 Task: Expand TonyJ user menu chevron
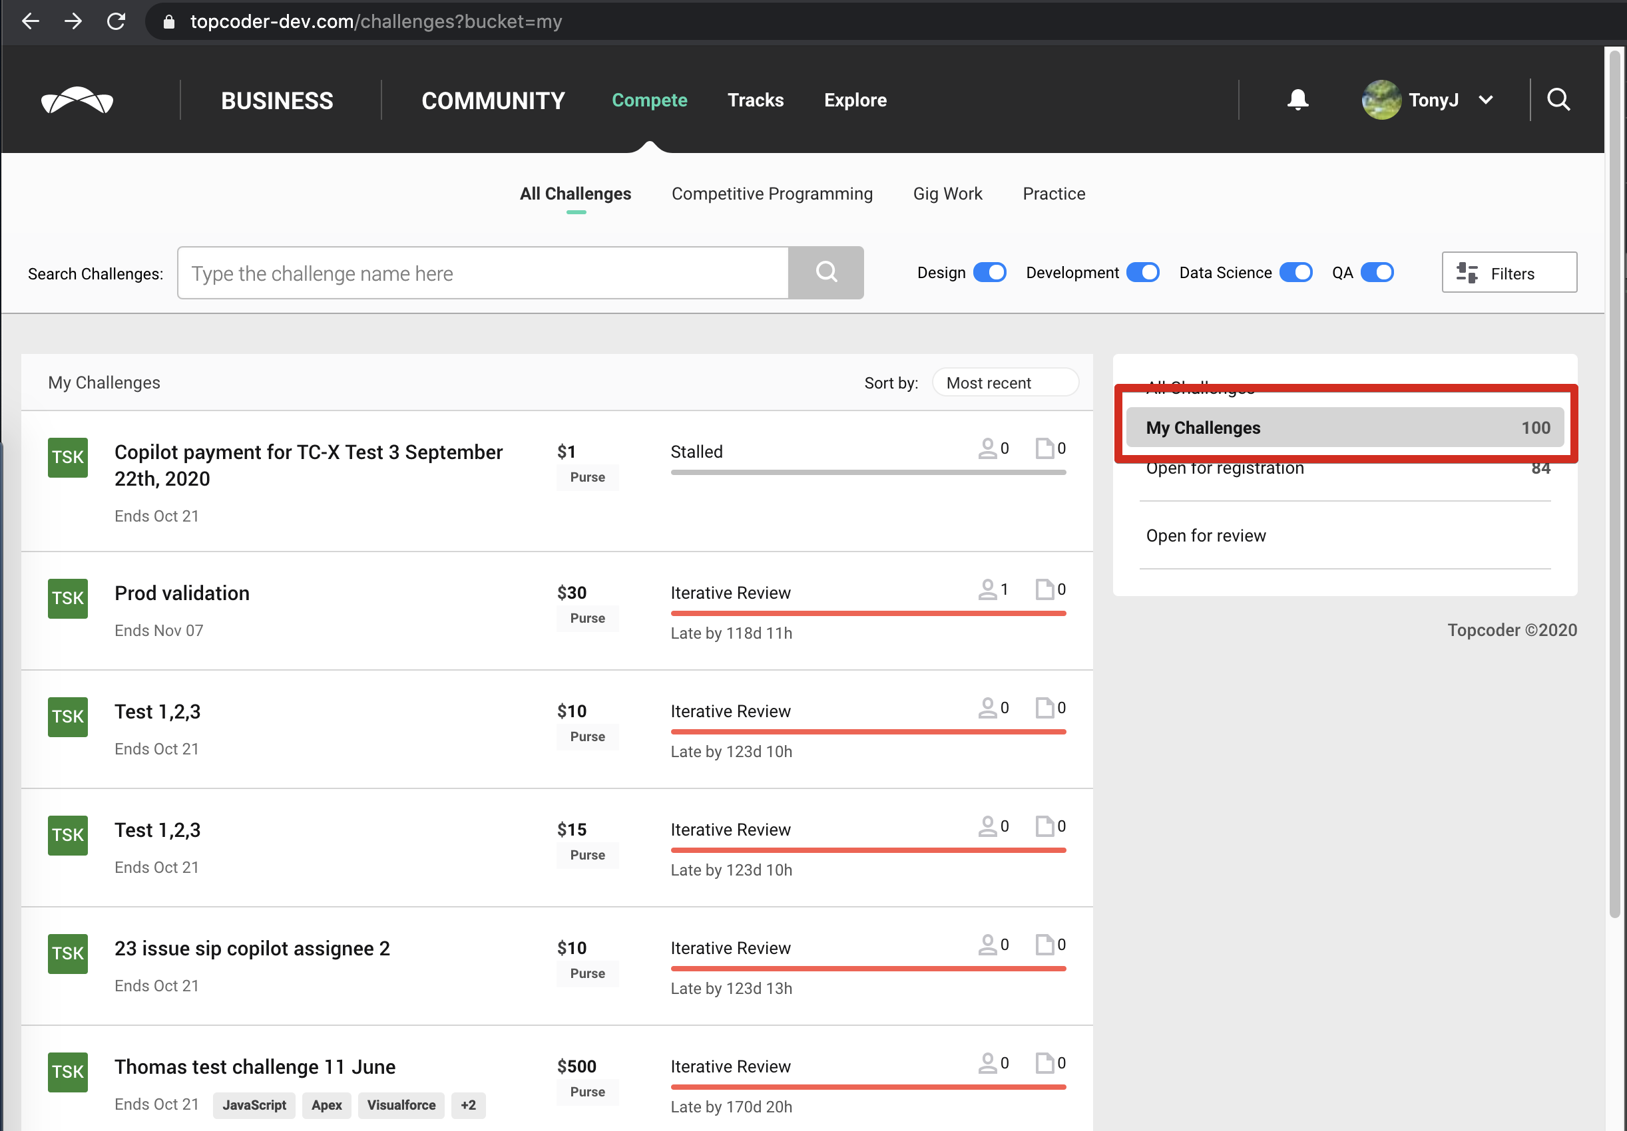coord(1486,100)
